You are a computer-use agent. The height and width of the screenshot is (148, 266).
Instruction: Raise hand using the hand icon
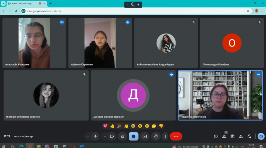(156, 136)
